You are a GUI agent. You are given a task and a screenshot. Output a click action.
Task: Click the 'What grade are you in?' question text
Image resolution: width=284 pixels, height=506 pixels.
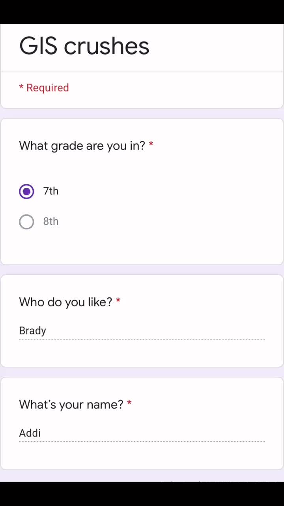click(82, 145)
